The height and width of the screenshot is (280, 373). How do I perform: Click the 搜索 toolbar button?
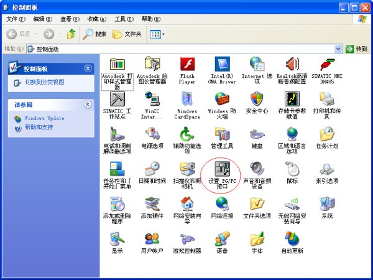(95, 34)
